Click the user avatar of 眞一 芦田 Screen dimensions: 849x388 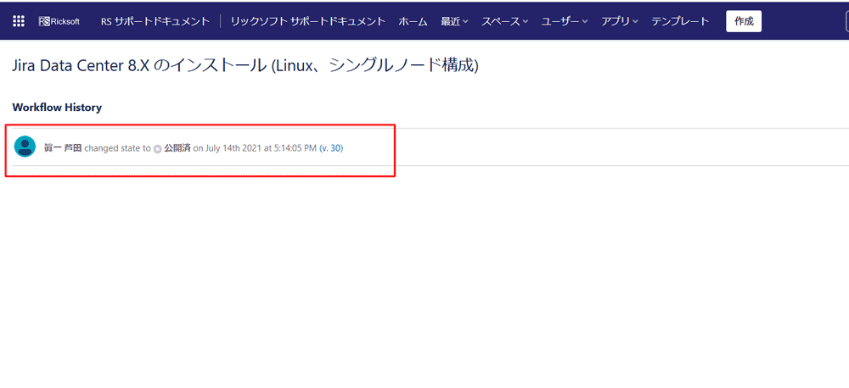click(25, 147)
